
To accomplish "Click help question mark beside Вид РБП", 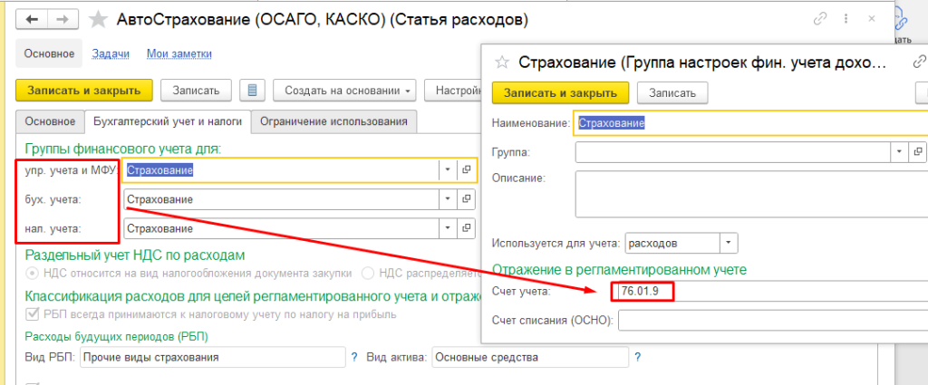I will pyautogui.click(x=354, y=357).
